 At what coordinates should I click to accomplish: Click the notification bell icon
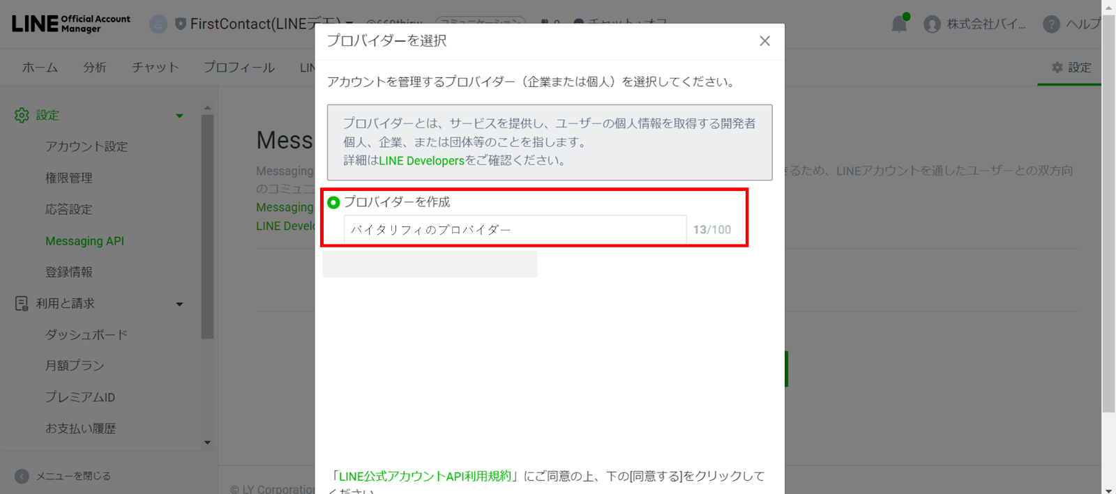point(899,24)
